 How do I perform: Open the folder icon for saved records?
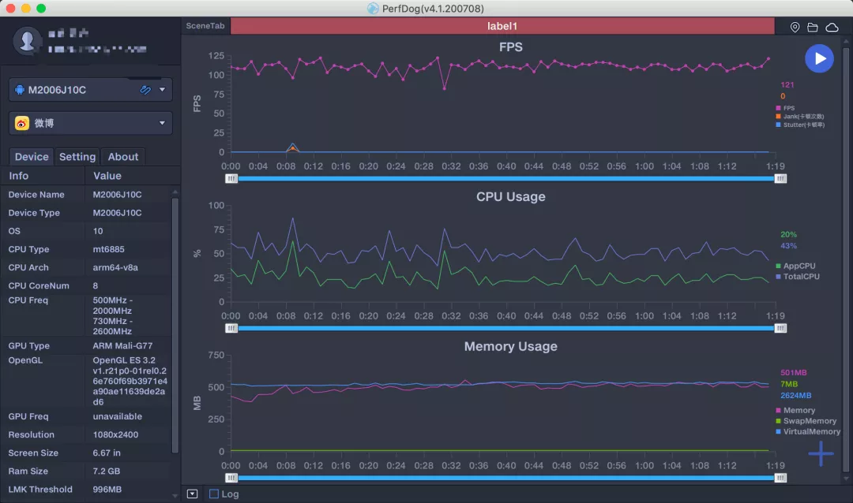pos(813,27)
